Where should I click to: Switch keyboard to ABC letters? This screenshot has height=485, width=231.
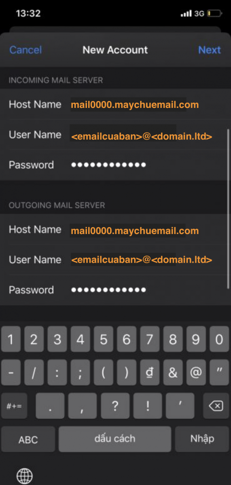[x=28, y=439]
